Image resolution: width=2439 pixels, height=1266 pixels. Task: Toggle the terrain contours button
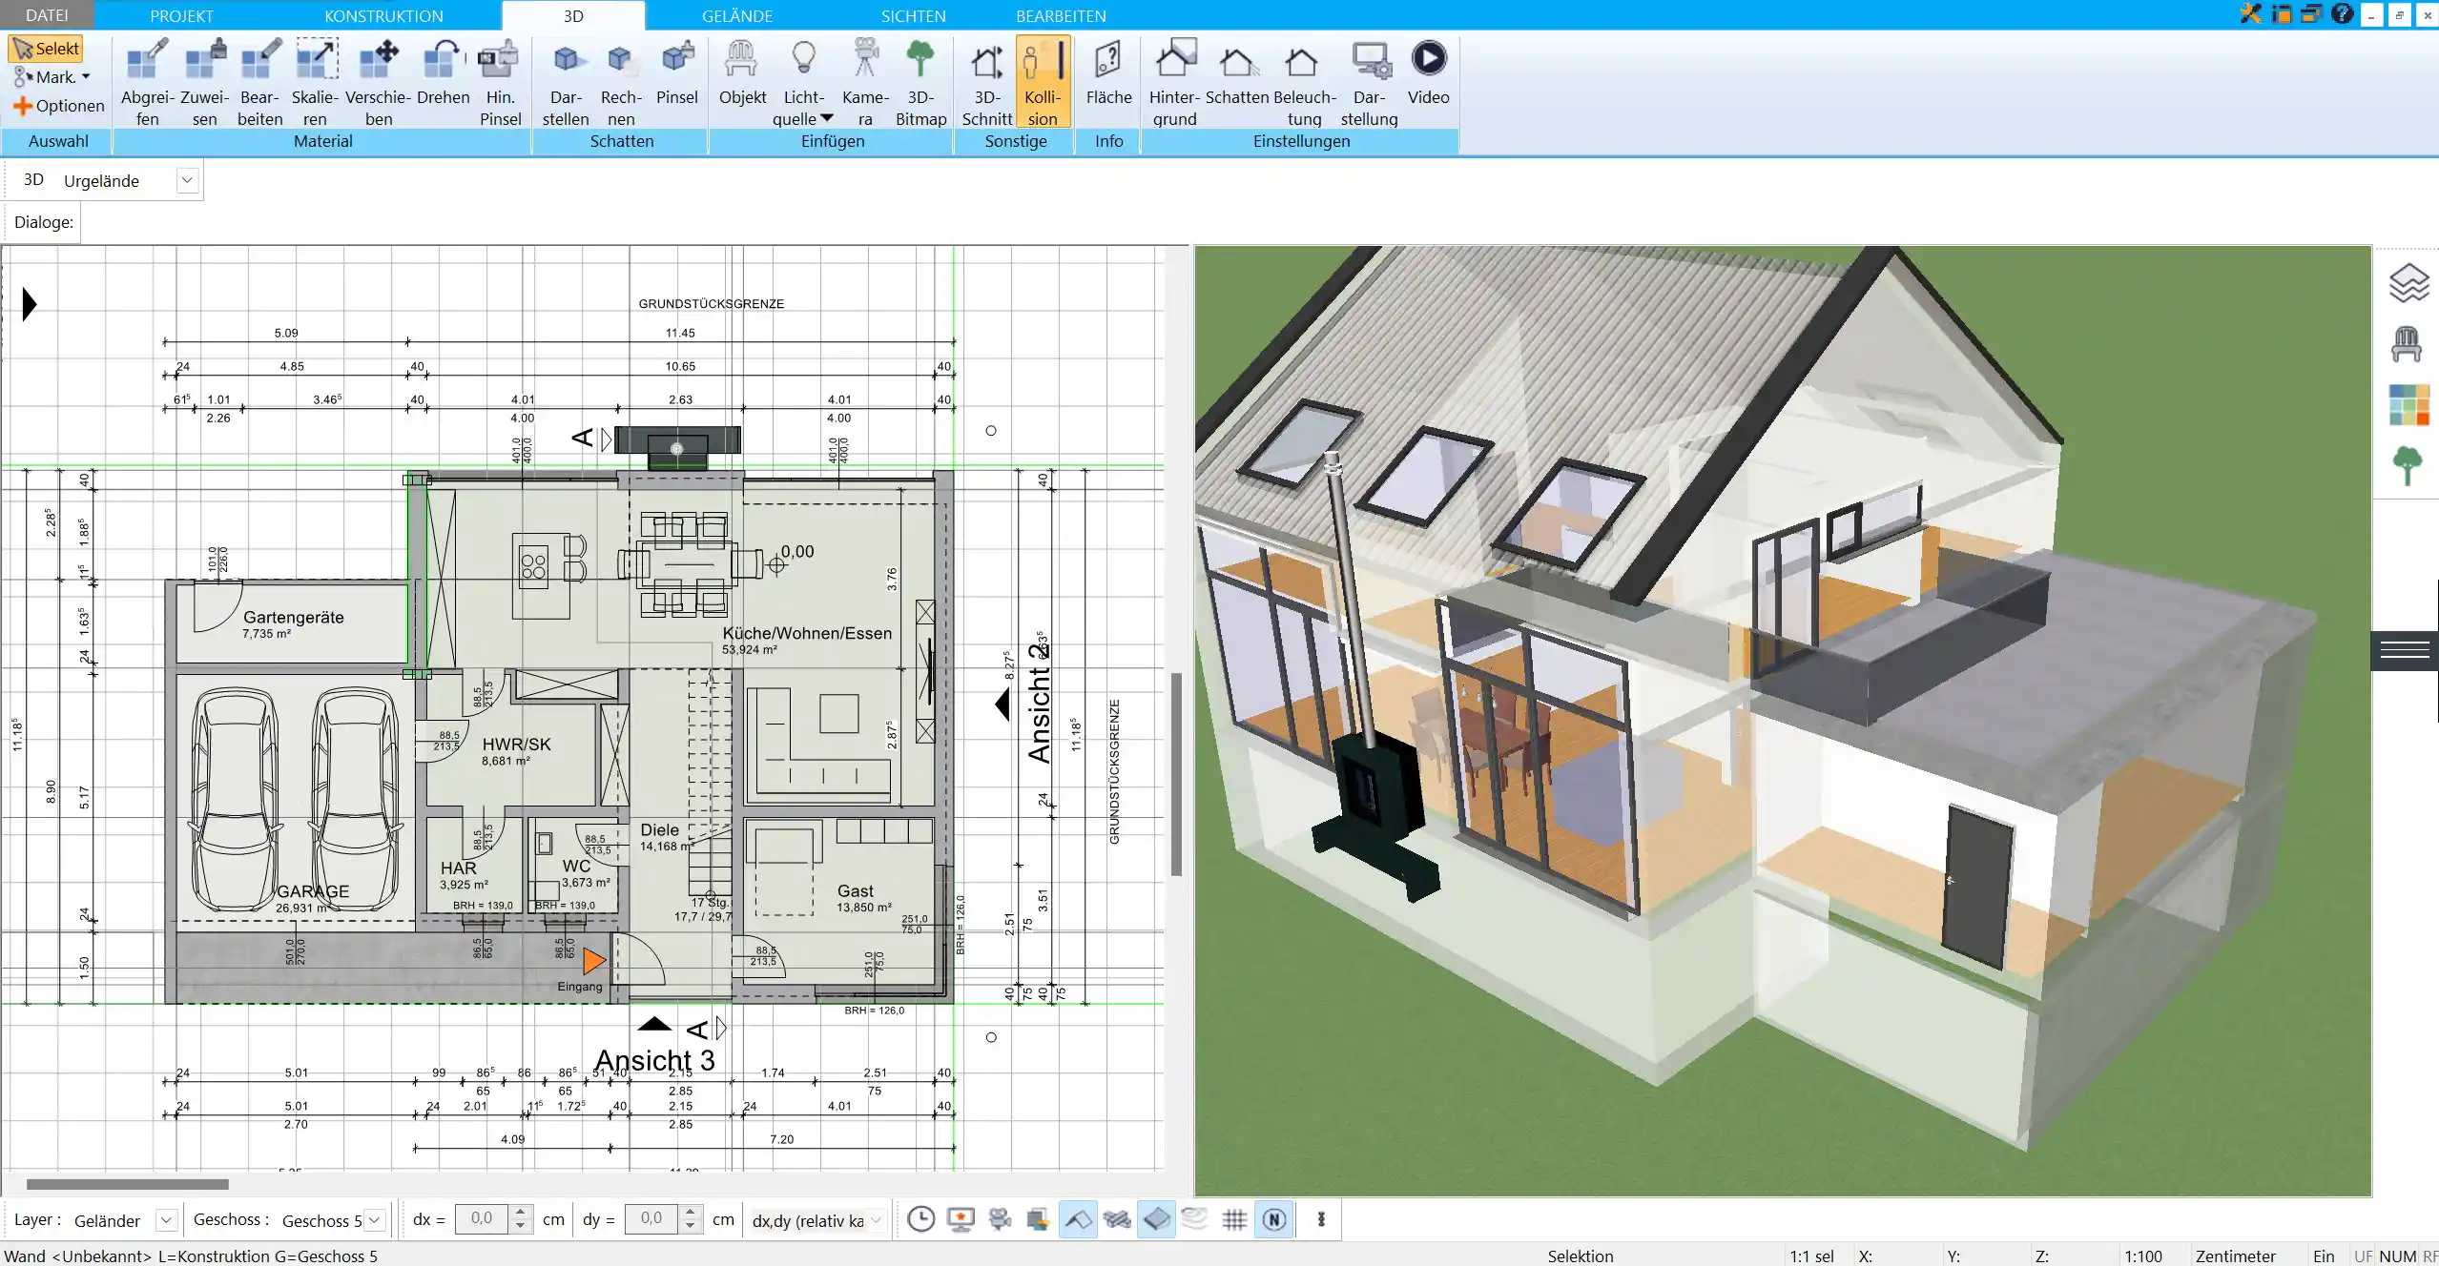click(x=1194, y=1219)
